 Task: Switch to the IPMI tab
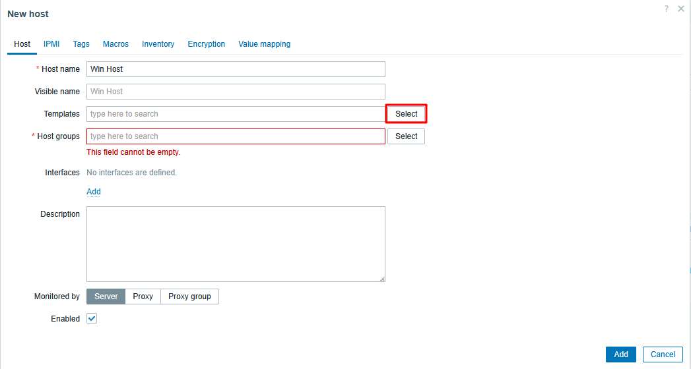pos(51,44)
